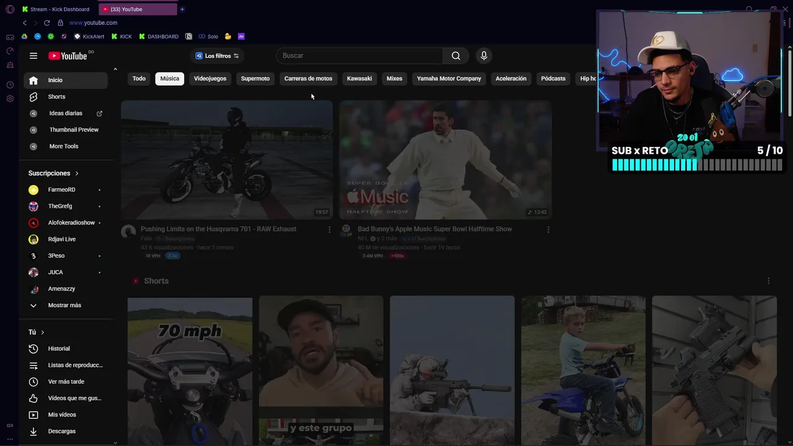Screen dimensions: 793x446
Task: Expand the Tú section chevron
Action: [43, 333]
